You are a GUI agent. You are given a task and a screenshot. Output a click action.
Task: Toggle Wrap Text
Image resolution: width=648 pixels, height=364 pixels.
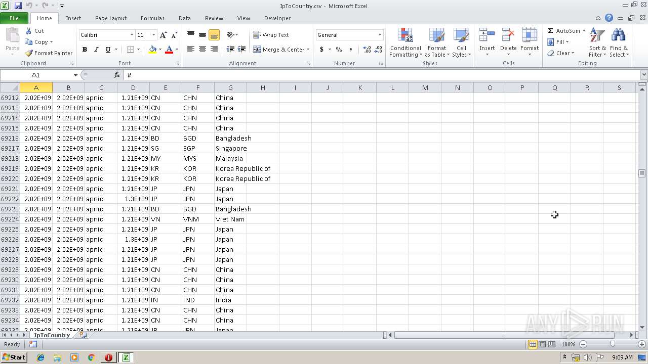point(271,35)
